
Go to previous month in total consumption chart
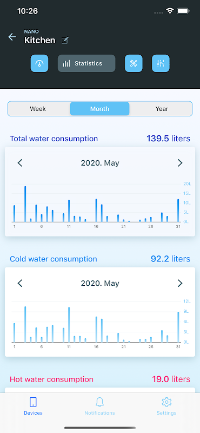[x=20, y=163]
